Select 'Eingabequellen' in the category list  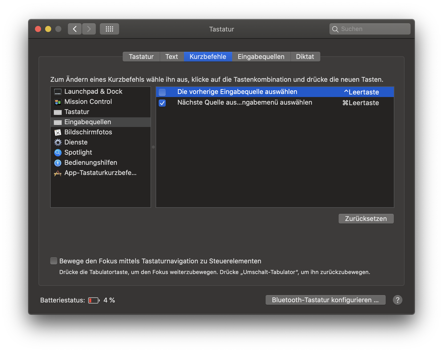coord(101,122)
